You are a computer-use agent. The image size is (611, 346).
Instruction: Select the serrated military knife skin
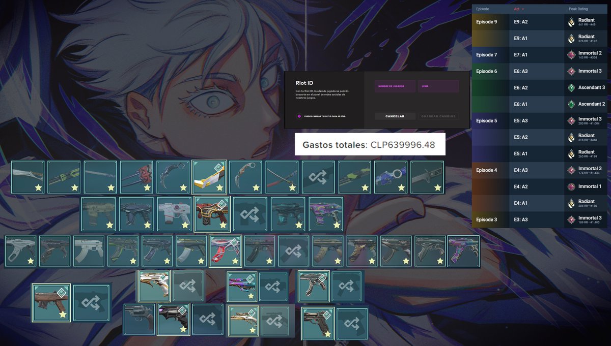point(427,177)
